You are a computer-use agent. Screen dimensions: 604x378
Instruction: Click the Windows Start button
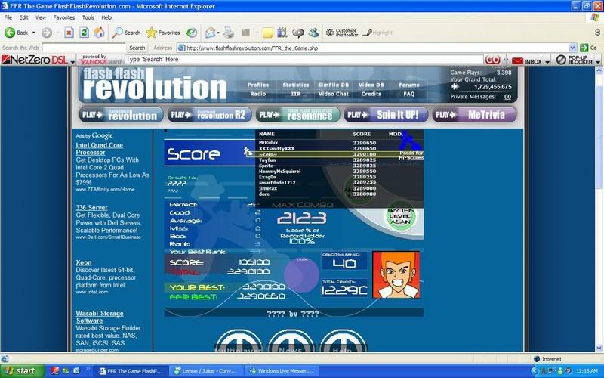pyautogui.click(x=21, y=371)
